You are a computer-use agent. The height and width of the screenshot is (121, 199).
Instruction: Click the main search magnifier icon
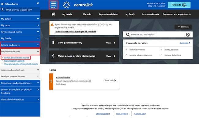click(x=128, y=35)
